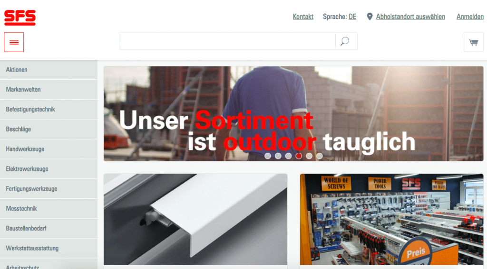The width and height of the screenshot is (487, 269).
Task: Select the second carousel dot
Action: point(278,156)
